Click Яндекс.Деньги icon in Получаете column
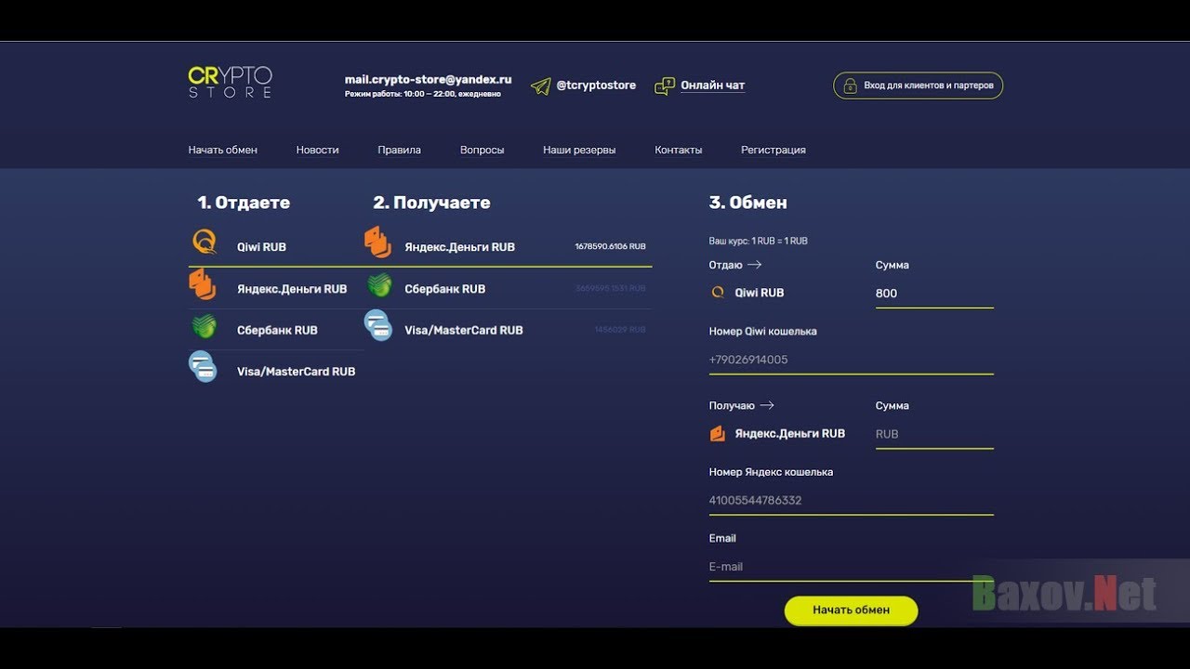 377,242
